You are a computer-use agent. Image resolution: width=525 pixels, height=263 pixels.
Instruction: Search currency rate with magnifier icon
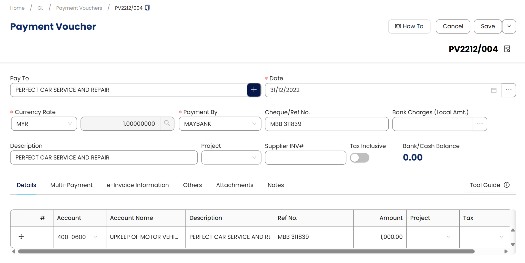coord(167,124)
